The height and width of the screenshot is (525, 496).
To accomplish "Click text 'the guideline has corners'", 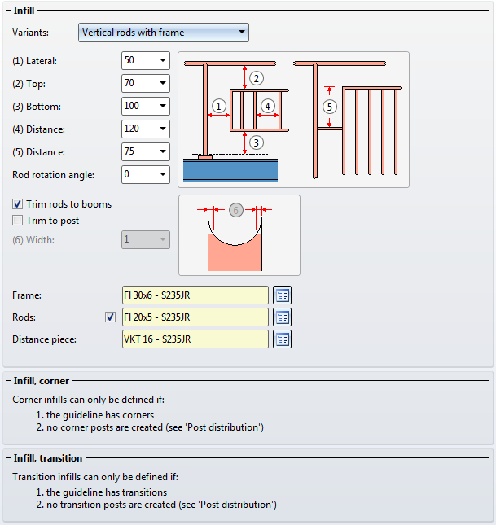I will coord(100,415).
